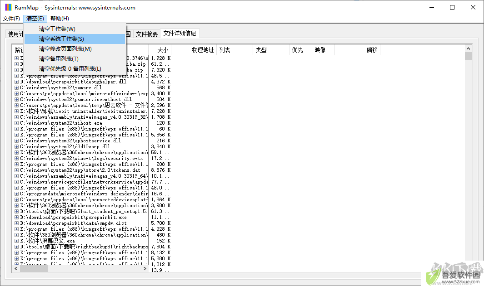Screen dimensions: 484x286
Task: Expand the cmpdw.dict entry
Action: [x=17, y=223]
